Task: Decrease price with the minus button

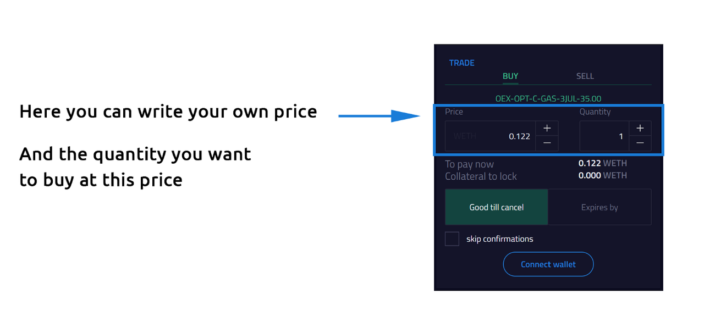Action: pos(547,143)
